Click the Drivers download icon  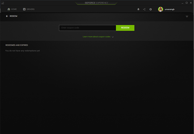point(24,9)
